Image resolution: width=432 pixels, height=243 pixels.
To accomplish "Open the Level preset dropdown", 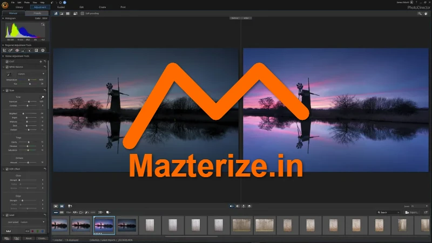I will pos(32,222).
